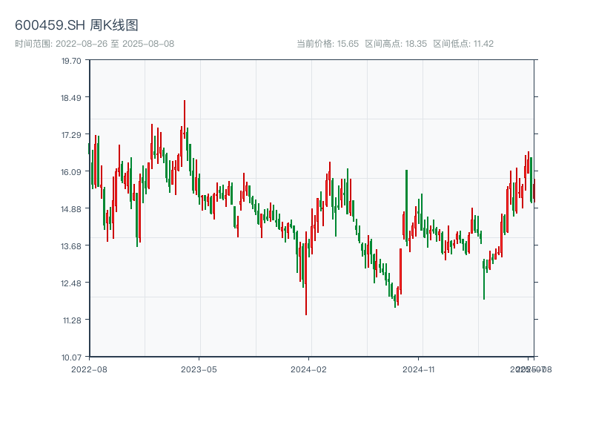Screen dimensions: 593x445
Task: Click y-axis label 14.88
Action: (x=71, y=209)
